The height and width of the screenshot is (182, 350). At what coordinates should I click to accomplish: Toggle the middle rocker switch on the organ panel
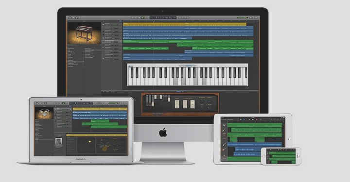point(185,104)
